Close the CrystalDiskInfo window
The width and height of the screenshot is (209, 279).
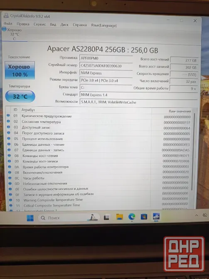click(195, 21)
